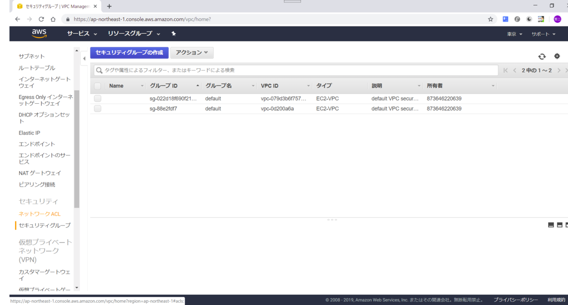Click the AWS logo to go home
Viewport: 568px width, 305px height.
[x=39, y=34]
